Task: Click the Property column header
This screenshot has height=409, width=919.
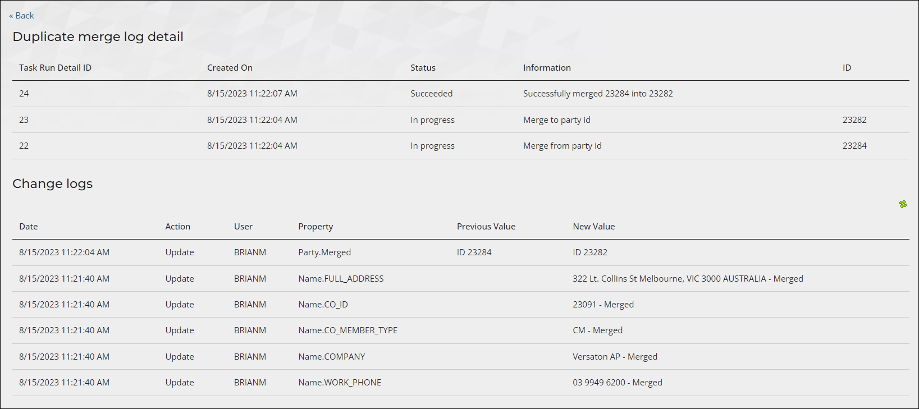Action: point(316,227)
